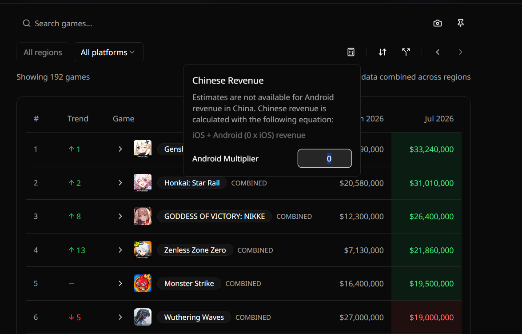Open the Honkai: Star Rail game link
Screen dimensions: 522x334
(192, 183)
